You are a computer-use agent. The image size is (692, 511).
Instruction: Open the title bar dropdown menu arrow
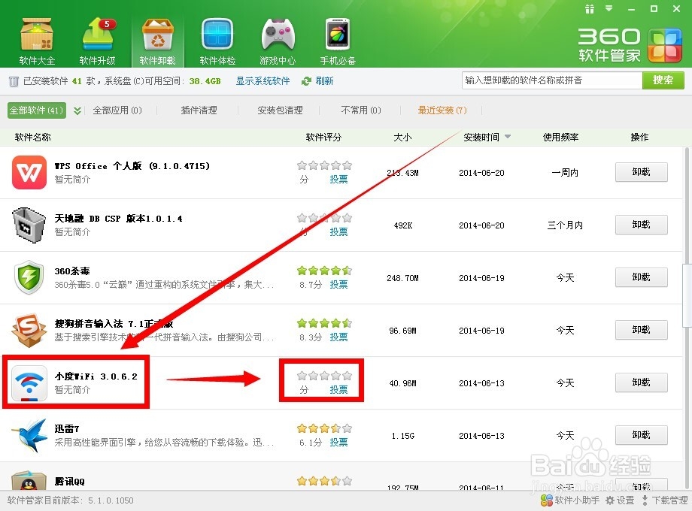point(609,8)
